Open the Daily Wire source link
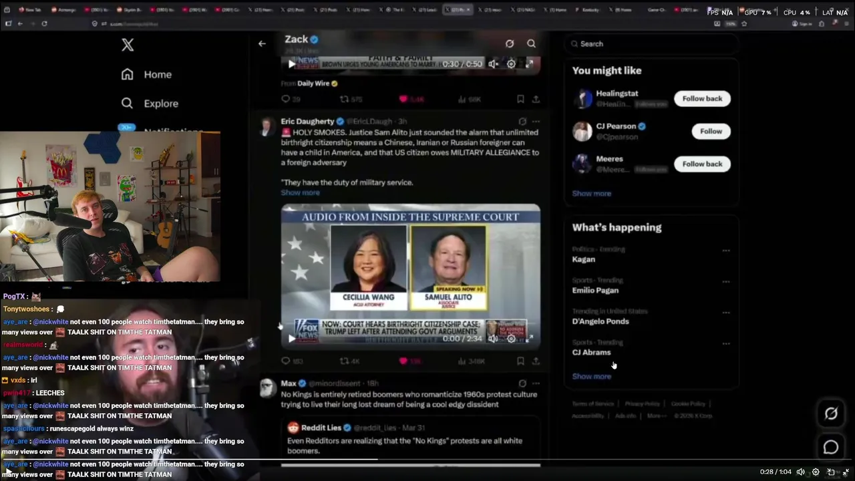The image size is (855, 481). tap(313, 84)
